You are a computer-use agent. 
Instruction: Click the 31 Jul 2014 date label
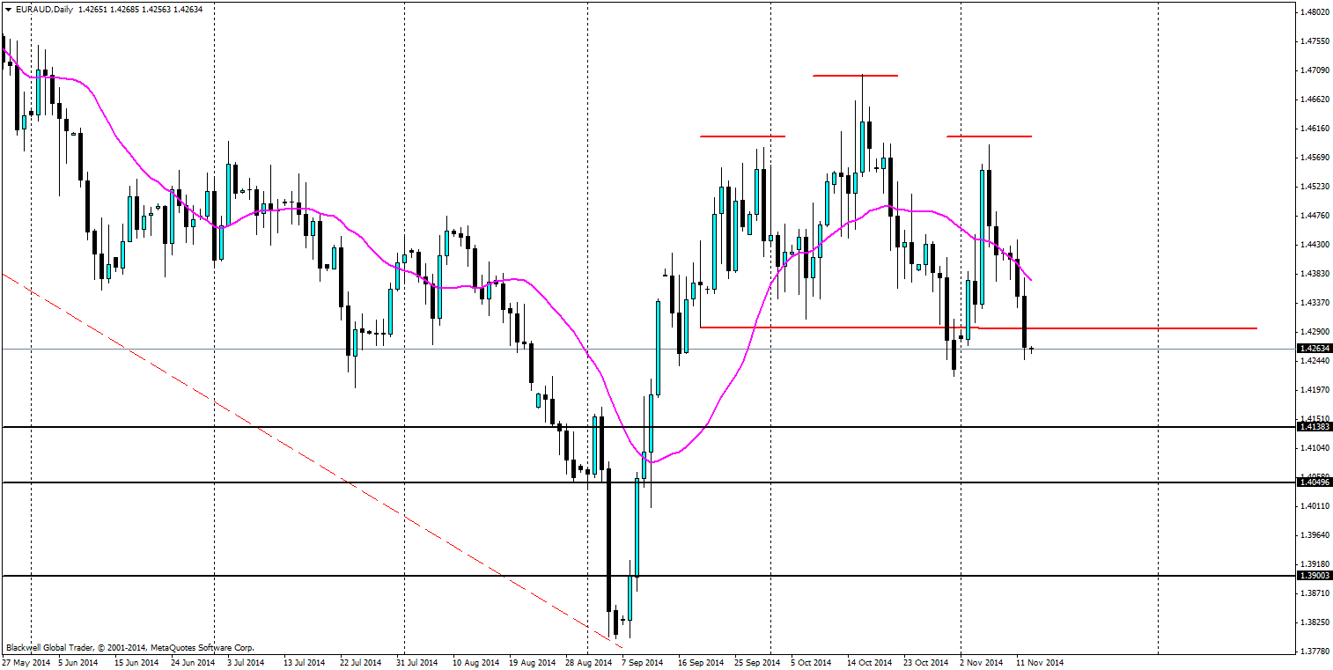pyautogui.click(x=416, y=662)
